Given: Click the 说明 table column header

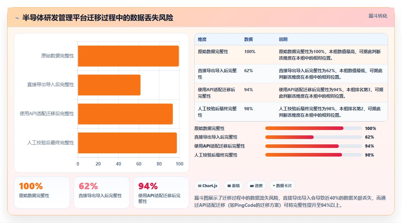Looking at the screenshot, I should click(x=283, y=39).
